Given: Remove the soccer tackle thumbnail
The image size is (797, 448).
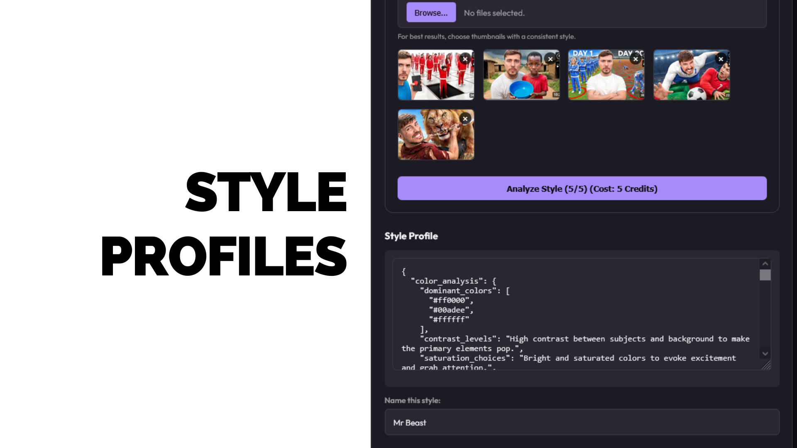Looking at the screenshot, I should click(721, 59).
